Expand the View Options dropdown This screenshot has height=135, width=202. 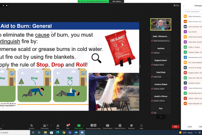116,1
